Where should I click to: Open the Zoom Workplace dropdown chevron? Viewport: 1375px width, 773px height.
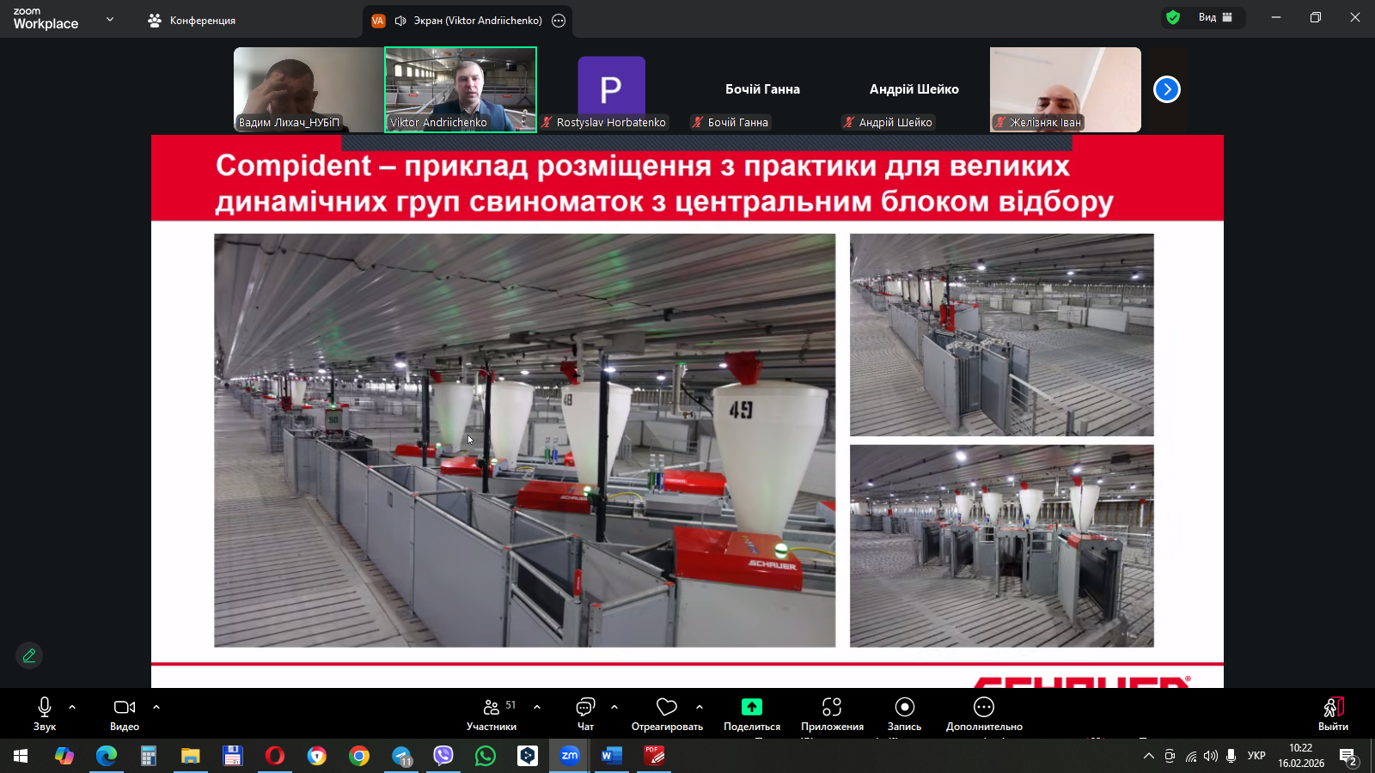point(110,19)
